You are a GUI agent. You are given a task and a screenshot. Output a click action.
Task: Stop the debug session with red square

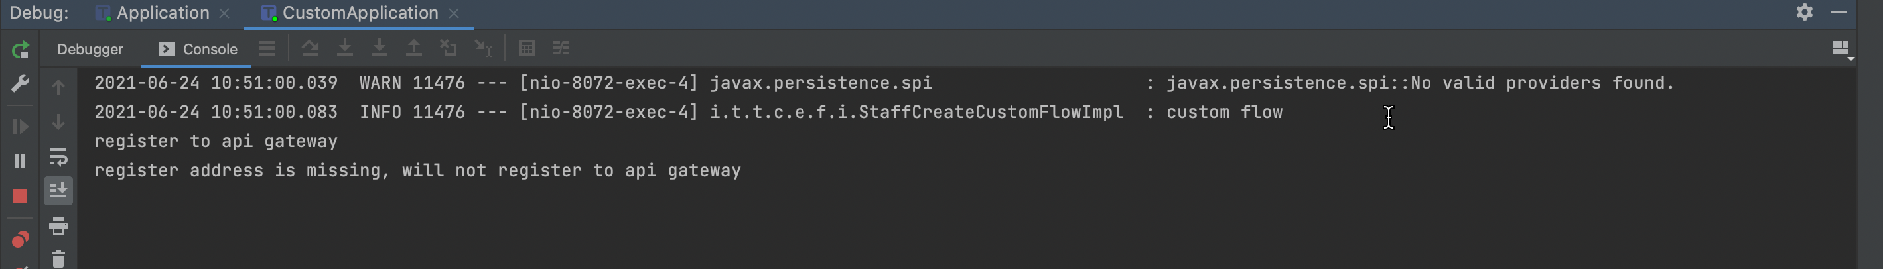(21, 196)
